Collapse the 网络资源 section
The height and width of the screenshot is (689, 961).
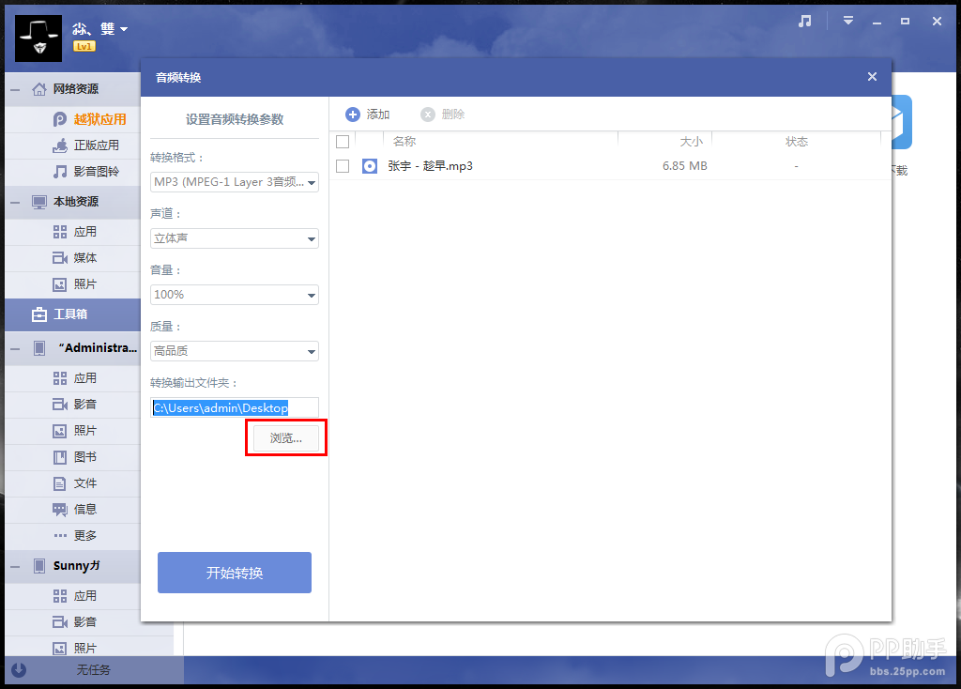(15, 89)
